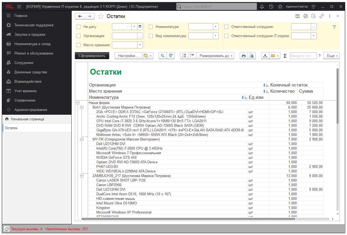Click the 'Настройки...' button

128,56
